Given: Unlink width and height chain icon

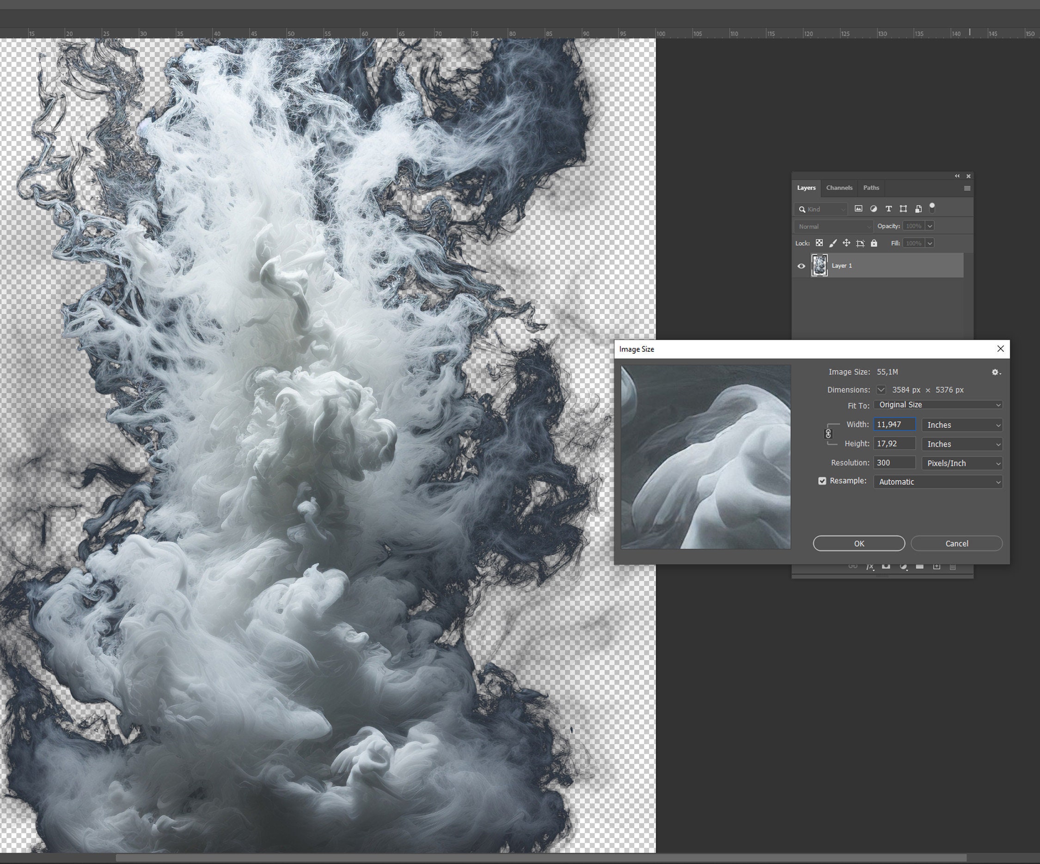Looking at the screenshot, I should pyautogui.click(x=828, y=435).
